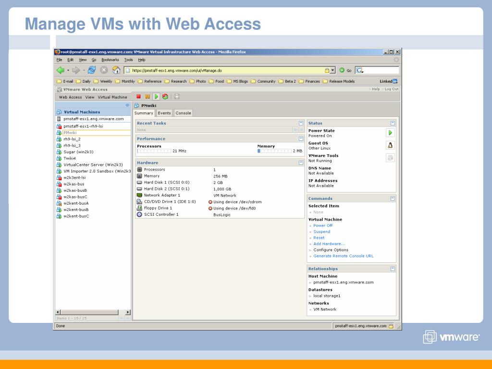The image size is (492, 369).
Task: Select the Twiki4 virtual machine
Action: (69, 159)
